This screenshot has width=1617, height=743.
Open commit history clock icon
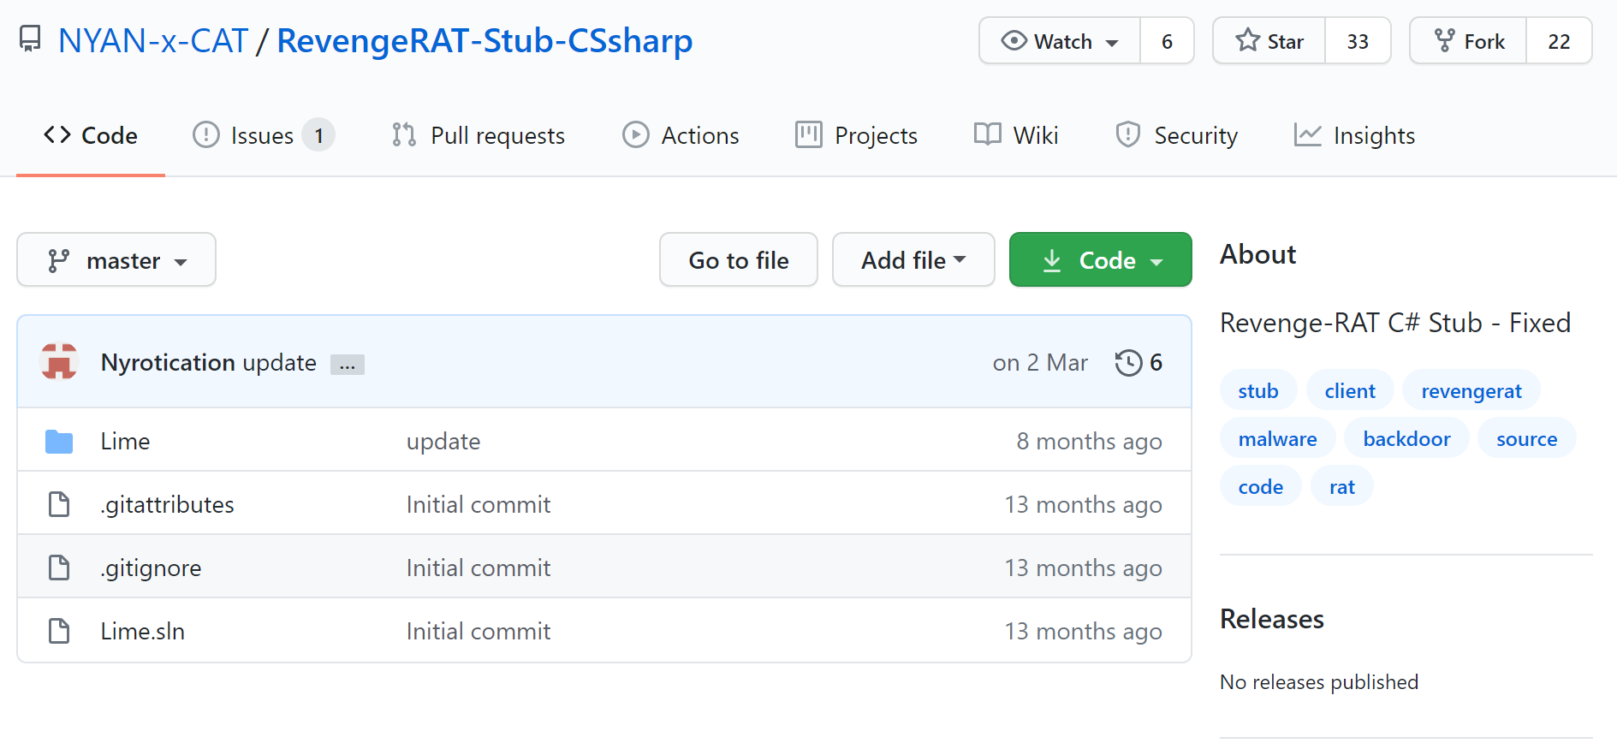coord(1128,363)
